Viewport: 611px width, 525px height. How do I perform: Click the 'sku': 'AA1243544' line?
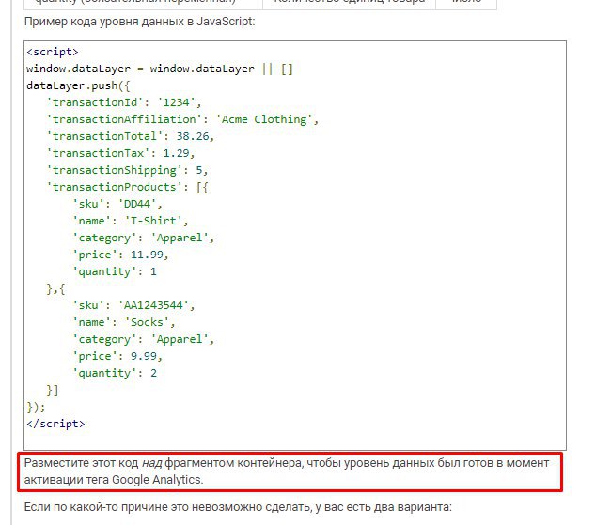click(x=133, y=305)
